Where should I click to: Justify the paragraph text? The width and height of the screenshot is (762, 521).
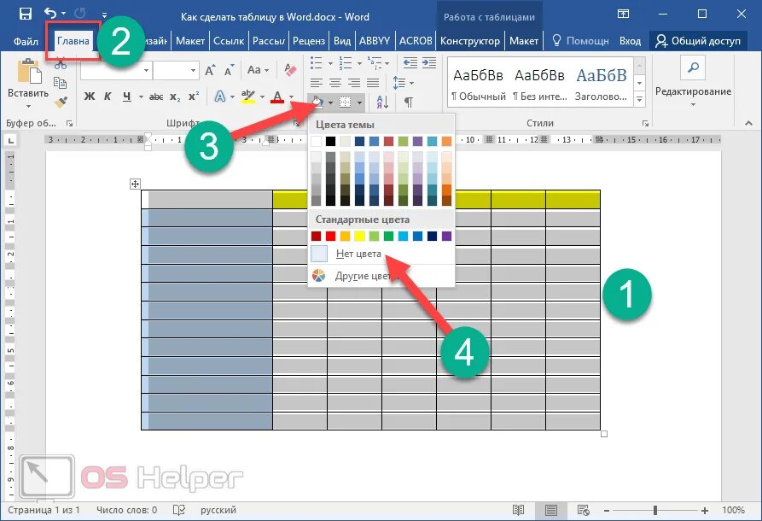tap(373, 83)
